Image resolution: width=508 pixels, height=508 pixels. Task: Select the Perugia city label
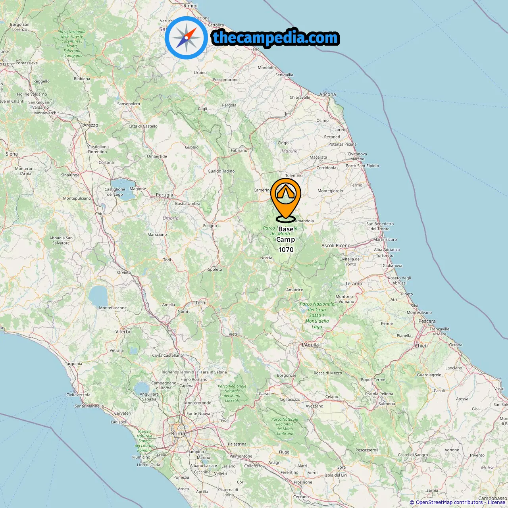coord(164,195)
